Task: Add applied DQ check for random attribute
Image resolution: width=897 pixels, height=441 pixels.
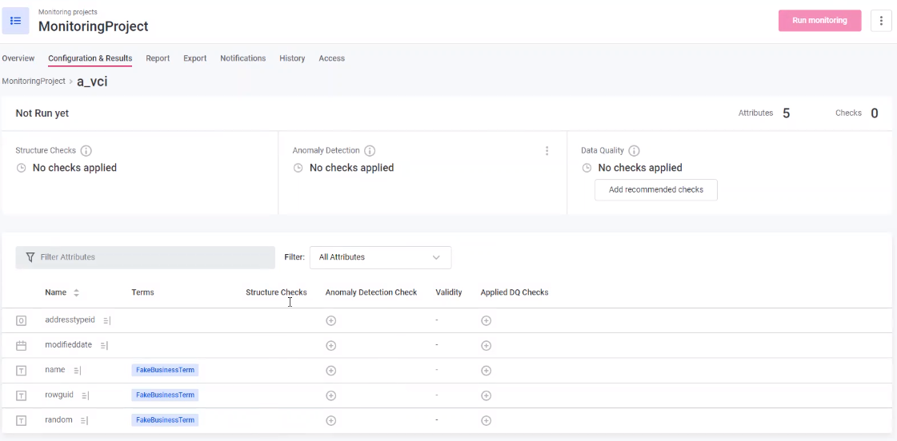Action: pos(486,420)
